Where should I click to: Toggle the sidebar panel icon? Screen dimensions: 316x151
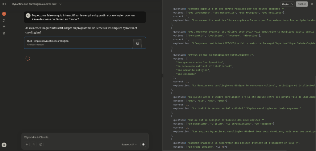pyautogui.click(x=4, y=4)
